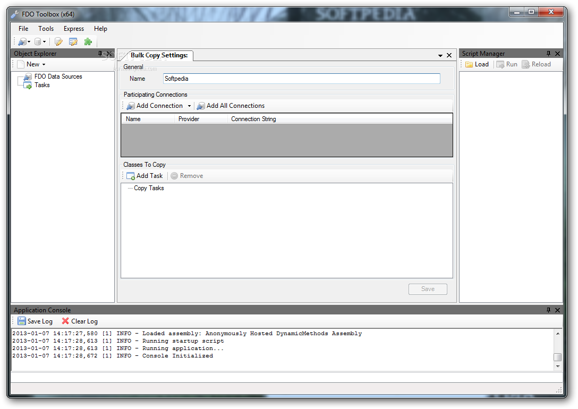Screen dimensions: 578x409
Task: Select the Copy Tasks tree node
Action: [x=149, y=188]
